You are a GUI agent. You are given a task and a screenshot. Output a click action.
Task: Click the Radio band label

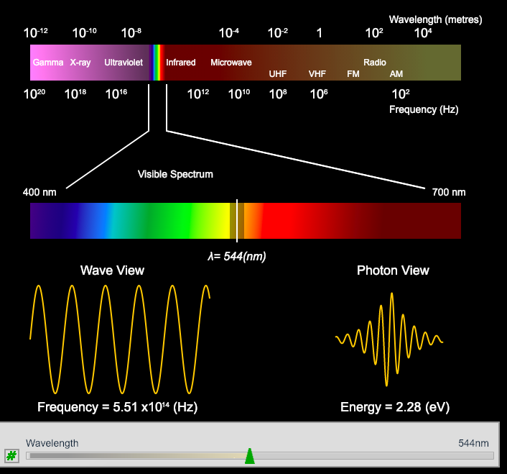pos(375,63)
